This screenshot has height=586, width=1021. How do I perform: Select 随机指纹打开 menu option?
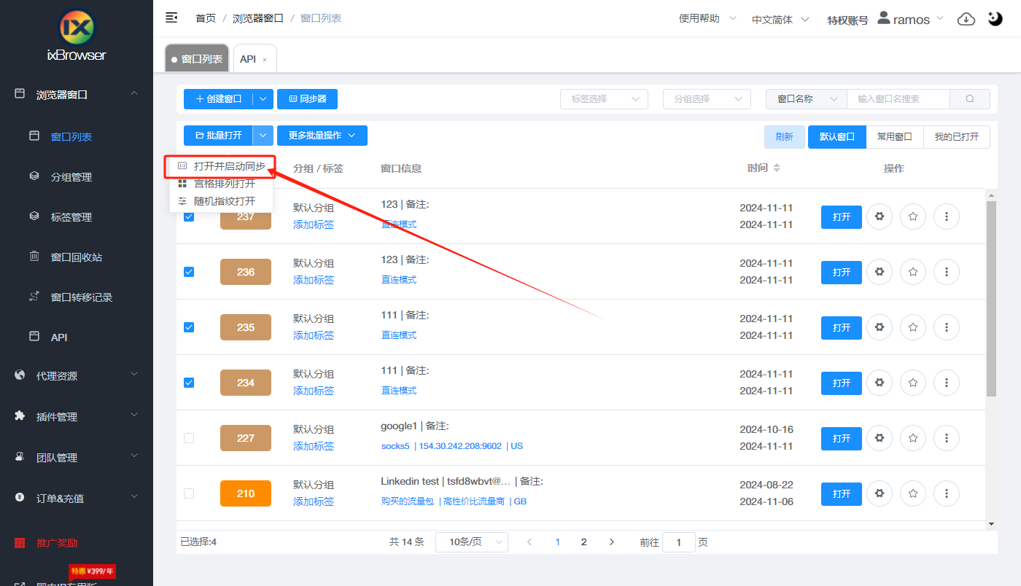point(221,201)
